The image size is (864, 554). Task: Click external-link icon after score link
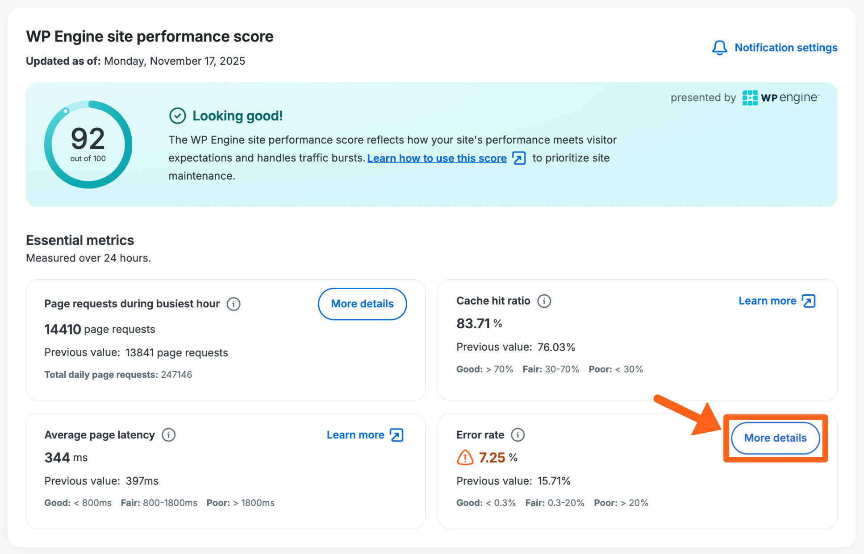[519, 158]
